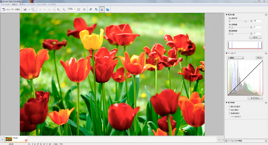Collapse the トーンカーブ panel section
Viewport: 268px width, 145px height.
pyautogui.click(x=226, y=53)
